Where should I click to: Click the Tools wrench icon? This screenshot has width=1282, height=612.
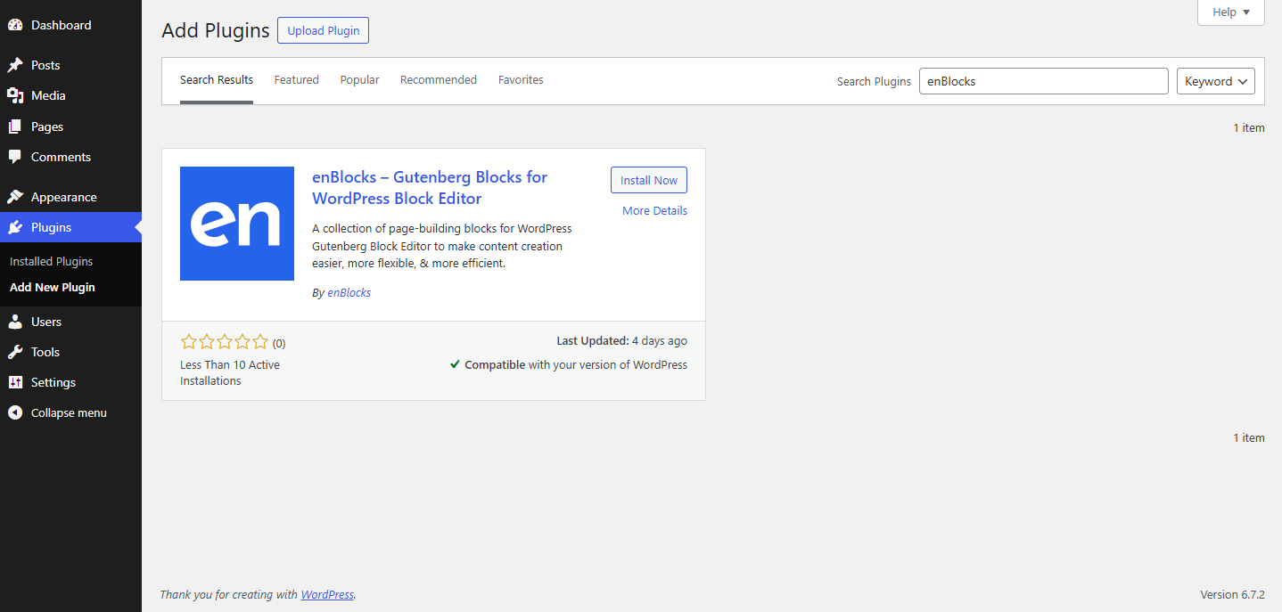[x=15, y=352]
